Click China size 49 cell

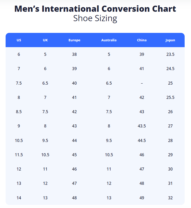pyautogui.click(x=142, y=198)
